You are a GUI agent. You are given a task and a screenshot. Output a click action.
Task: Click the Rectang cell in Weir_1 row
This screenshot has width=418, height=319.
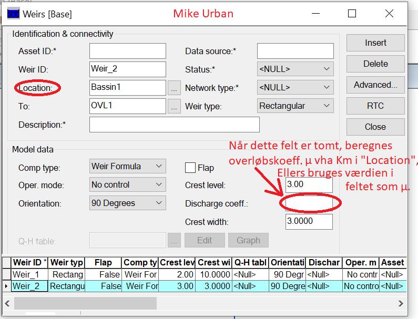pyautogui.click(x=66, y=274)
